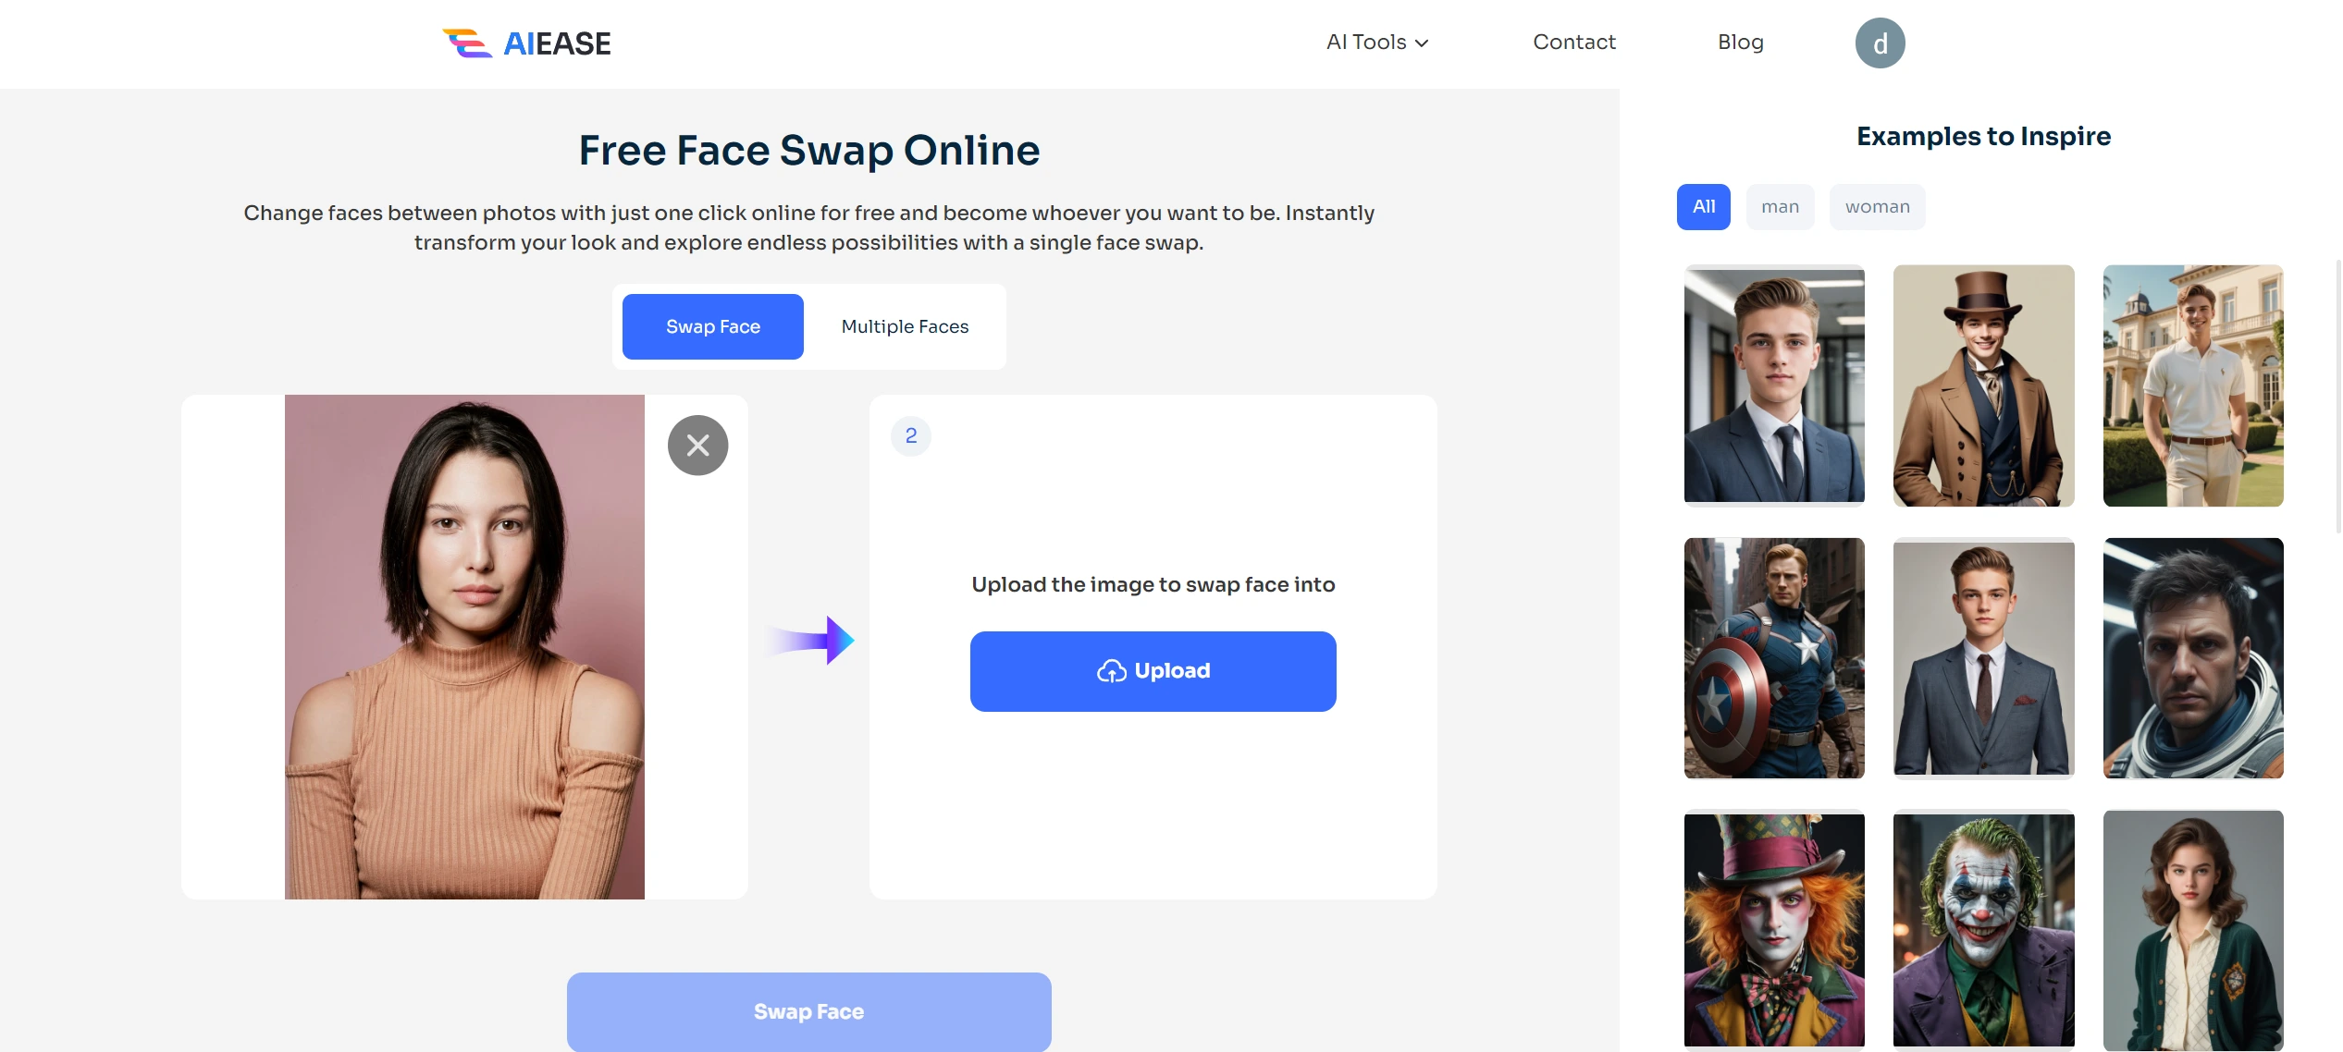The height and width of the screenshot is (1052, 2343).
Task: Open the Contact page
Action: 1573,43
